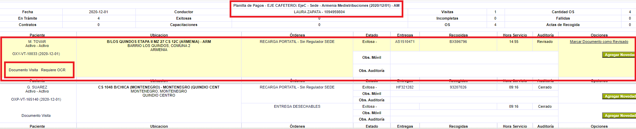The height and width of the screenshot is (129, 636).
Task: Click address B/LOS QUINDOS ETAPA II
Action: pos(159,42)
